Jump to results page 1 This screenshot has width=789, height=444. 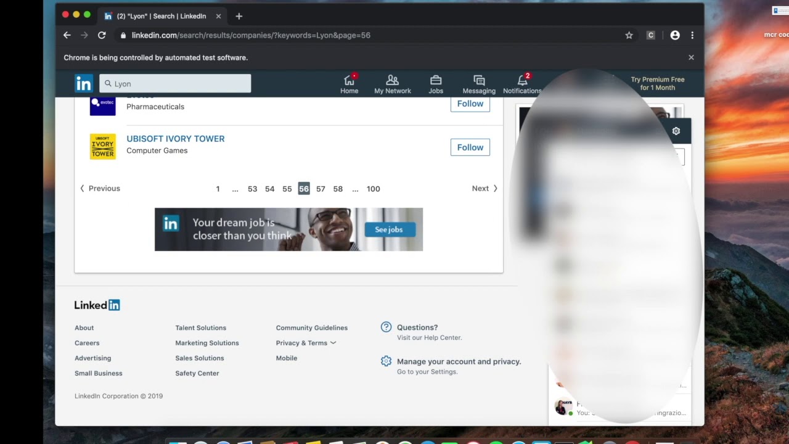click(218, 189)
